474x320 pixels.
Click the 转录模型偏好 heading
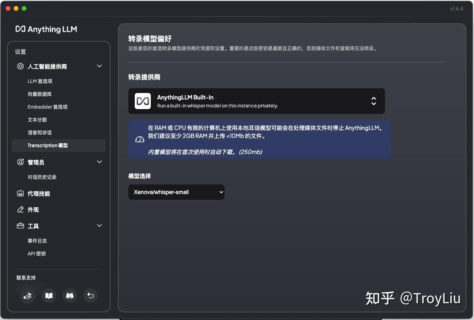pyautogui.click(x=150, y=38)
